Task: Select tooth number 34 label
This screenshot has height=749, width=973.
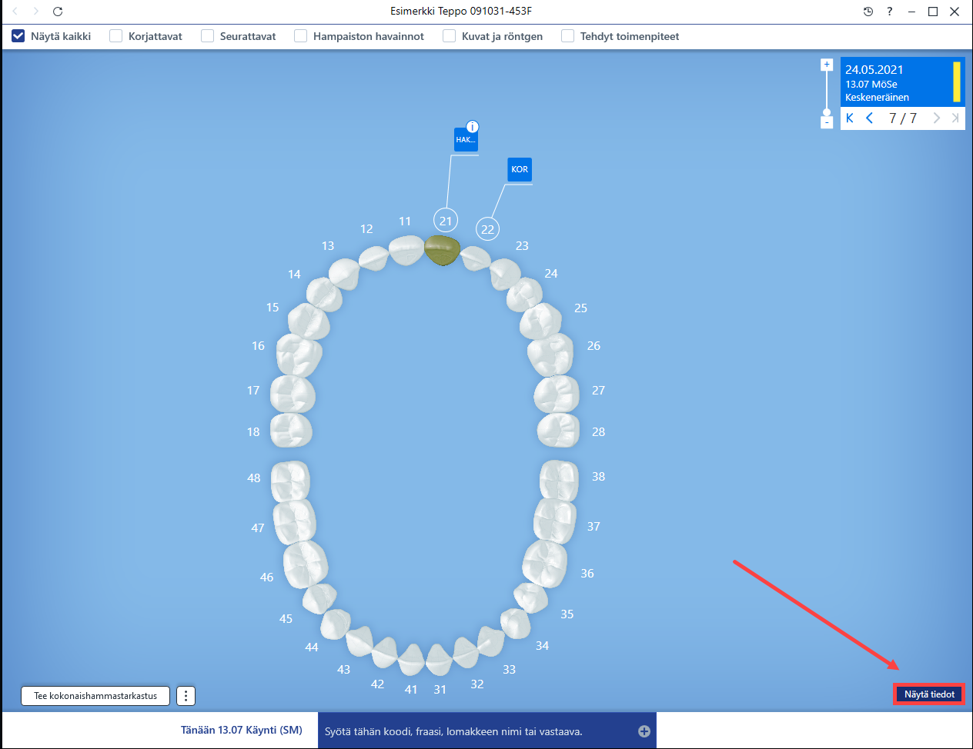Action: point(542,646)
